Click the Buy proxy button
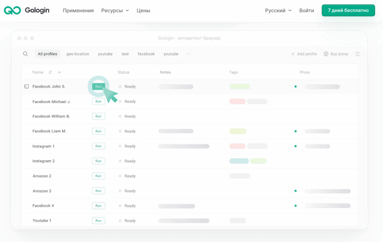The image size is (383, 242). click(x=336, y=54)
